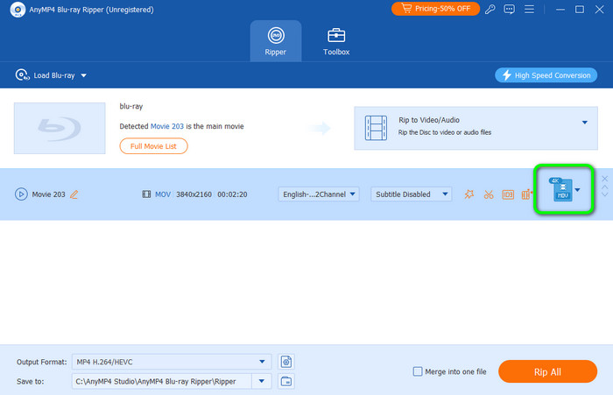Image resolution: width=613 pixels, height=395 pixels.
Task: Open the Subtitle Disabled dropdown
Action: click(x=412, y=194)
